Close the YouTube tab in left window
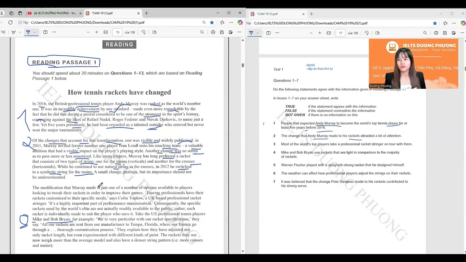 80,13
